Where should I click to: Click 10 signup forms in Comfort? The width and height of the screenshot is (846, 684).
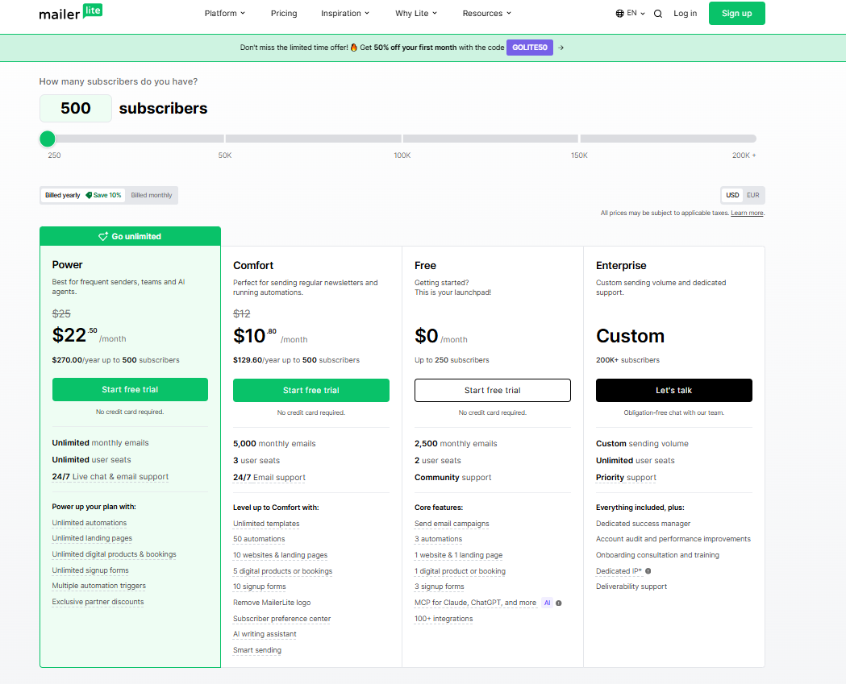[260, 587]
